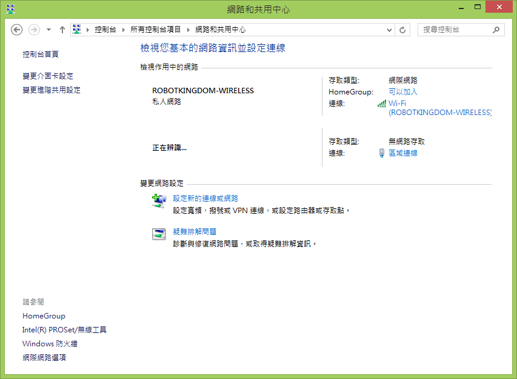Screen dimensions: 517x379
Task: Open the Windows 防火牆 link
Action: 50,344
